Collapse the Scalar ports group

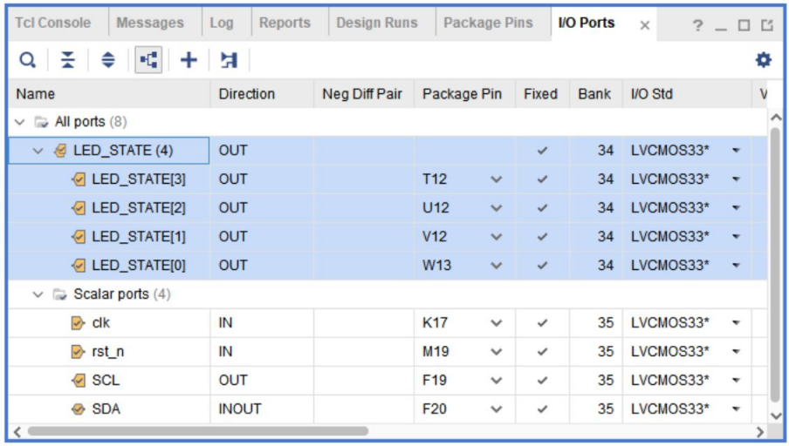tap(38, 294)
